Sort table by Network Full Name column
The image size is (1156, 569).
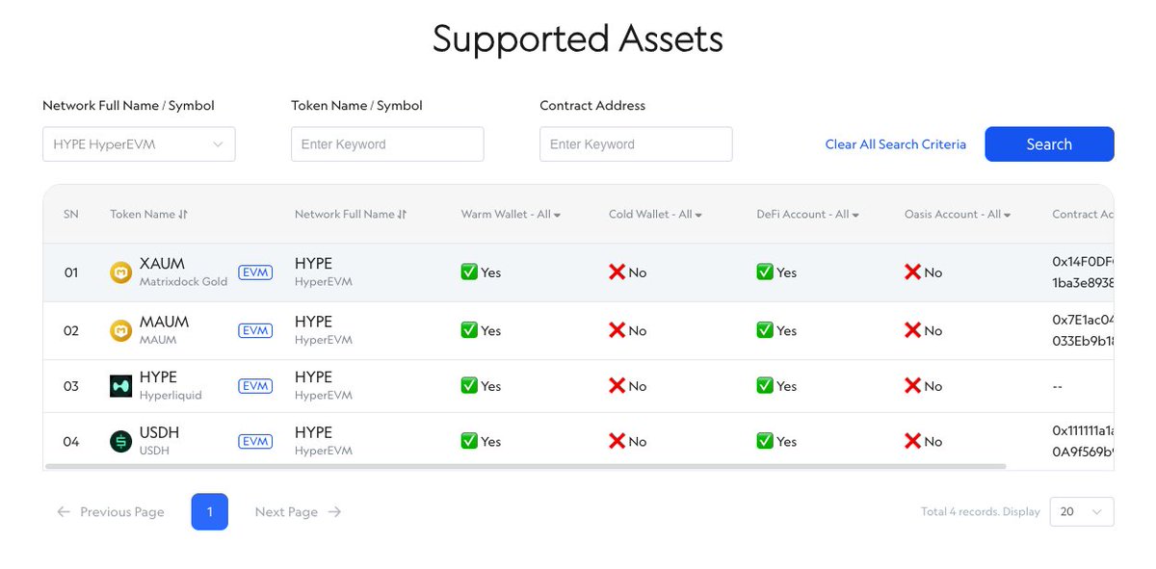(x=351, y=215)
